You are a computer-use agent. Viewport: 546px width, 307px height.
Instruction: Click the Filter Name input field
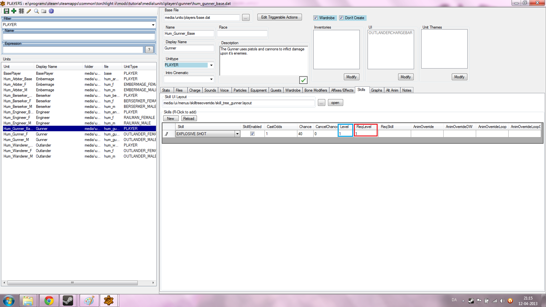pos(79,37)
